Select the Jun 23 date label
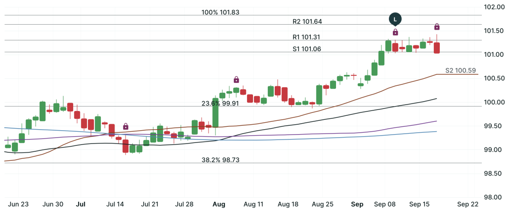This screenshot has width=506, height=215. coord(18,204)
